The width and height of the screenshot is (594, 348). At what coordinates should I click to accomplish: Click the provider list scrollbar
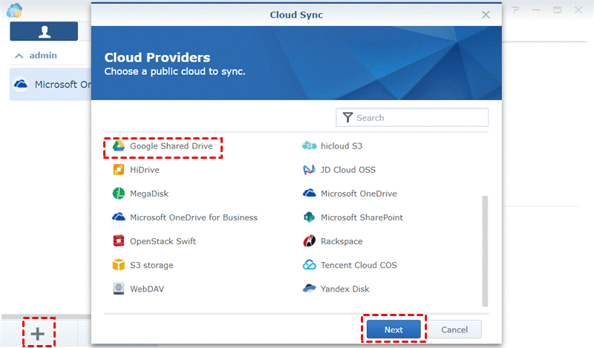(485, 251)
